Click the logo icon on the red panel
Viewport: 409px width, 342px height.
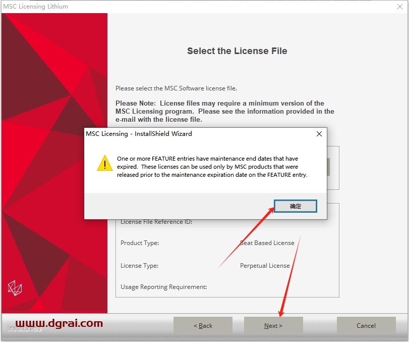15,288
